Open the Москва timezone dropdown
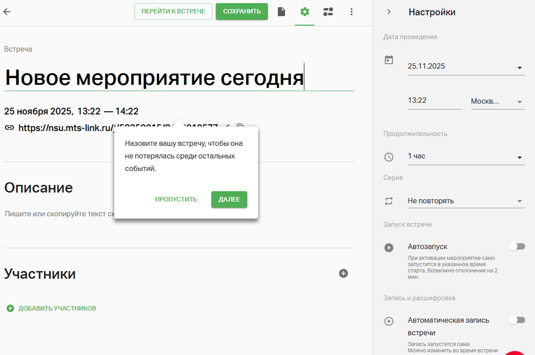Image resolution: width=535 pixels, height=355 pixels. pyautogui.click(x=497, y=101)
